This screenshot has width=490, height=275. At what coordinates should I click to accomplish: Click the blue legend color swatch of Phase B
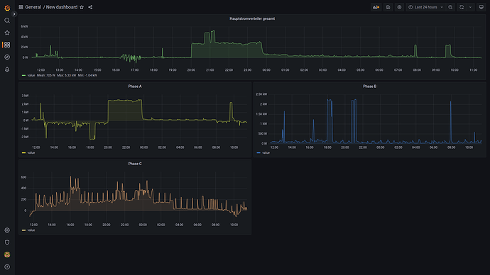pyautogui.click(x=258, y=153)
